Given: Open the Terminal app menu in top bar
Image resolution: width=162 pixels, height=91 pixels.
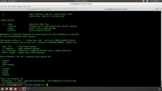Looking at the screenshot, I should (x=12, y=1).
